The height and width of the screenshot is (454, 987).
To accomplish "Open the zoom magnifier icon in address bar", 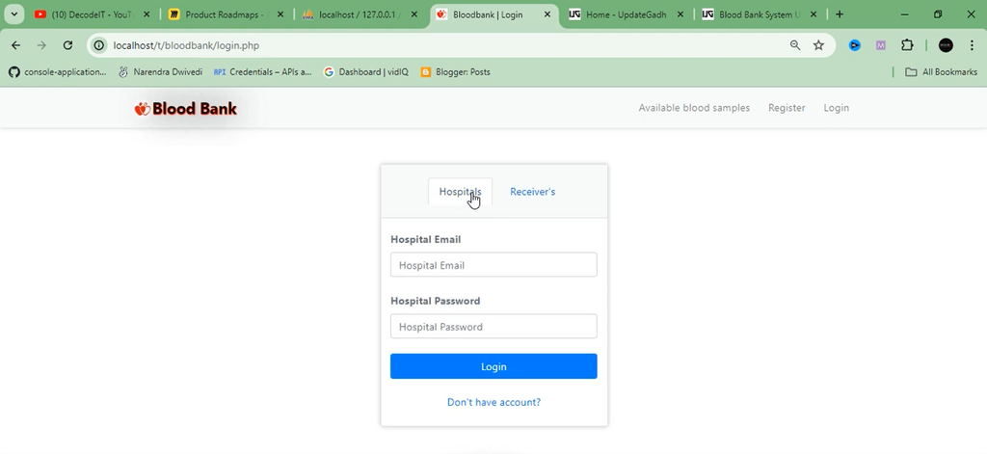I will (x=795, y=45).
